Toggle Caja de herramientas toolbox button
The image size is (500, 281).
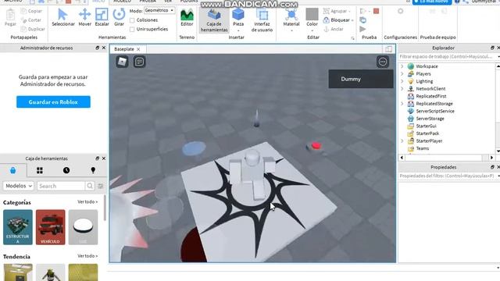(214, 20)
